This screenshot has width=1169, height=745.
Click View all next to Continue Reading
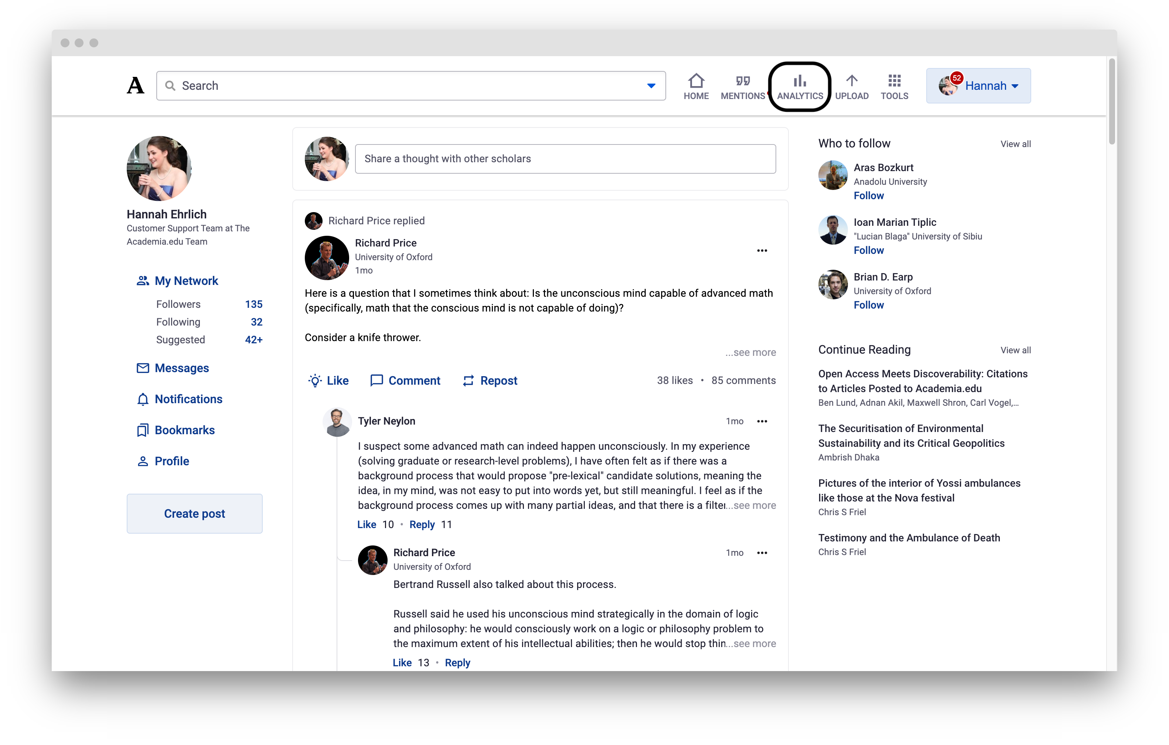(x=1016, y=351)
